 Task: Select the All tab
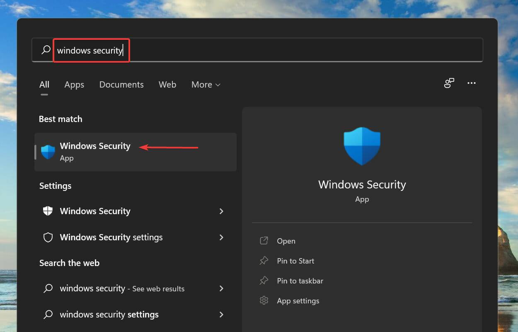pos(44,85)
